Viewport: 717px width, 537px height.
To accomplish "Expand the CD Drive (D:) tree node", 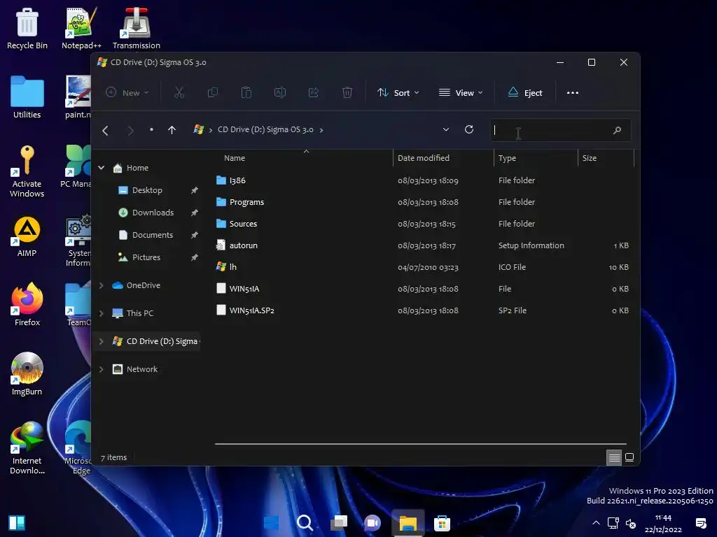I will pos(101,341).
